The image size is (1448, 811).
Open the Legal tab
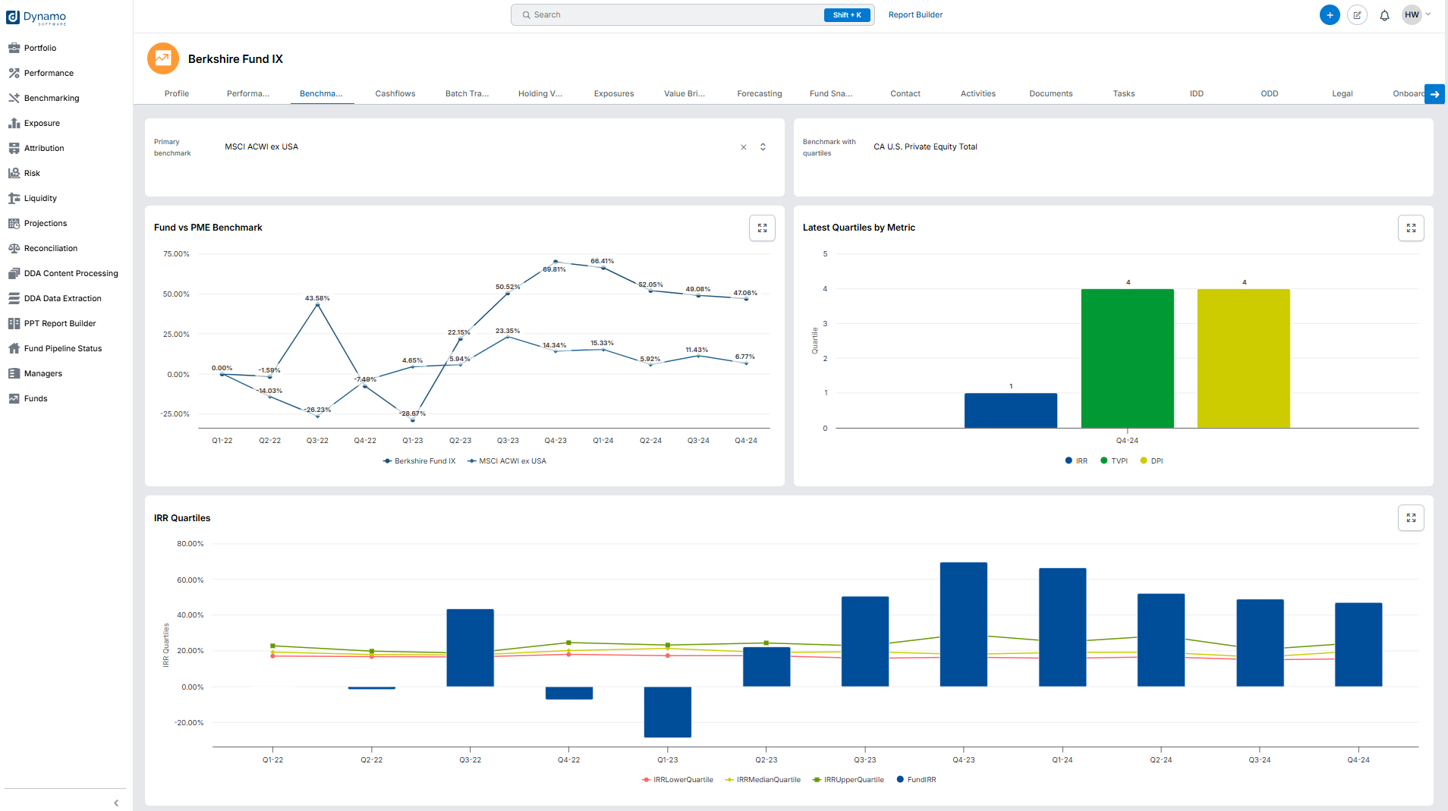click(1343, 94)
